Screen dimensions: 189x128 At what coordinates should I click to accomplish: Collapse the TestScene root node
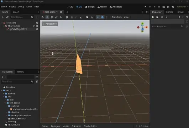[2, 23]
